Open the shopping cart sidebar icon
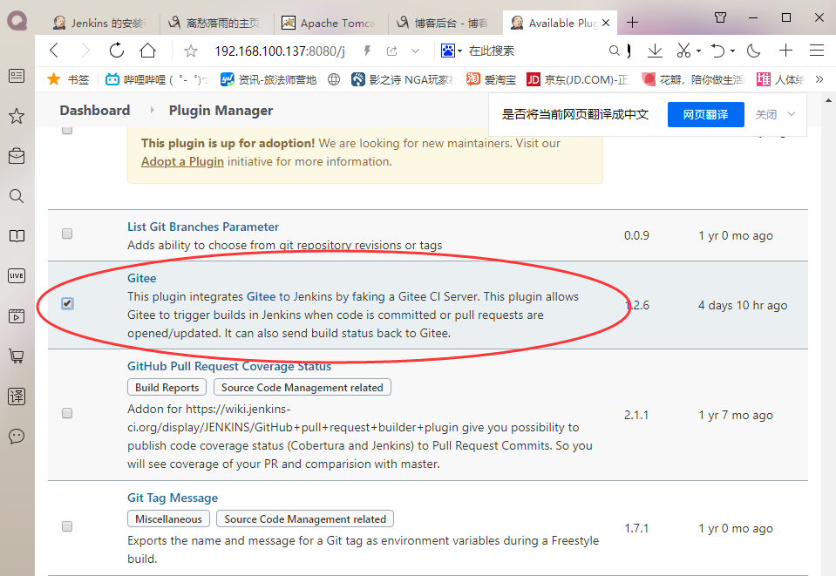 17,356
